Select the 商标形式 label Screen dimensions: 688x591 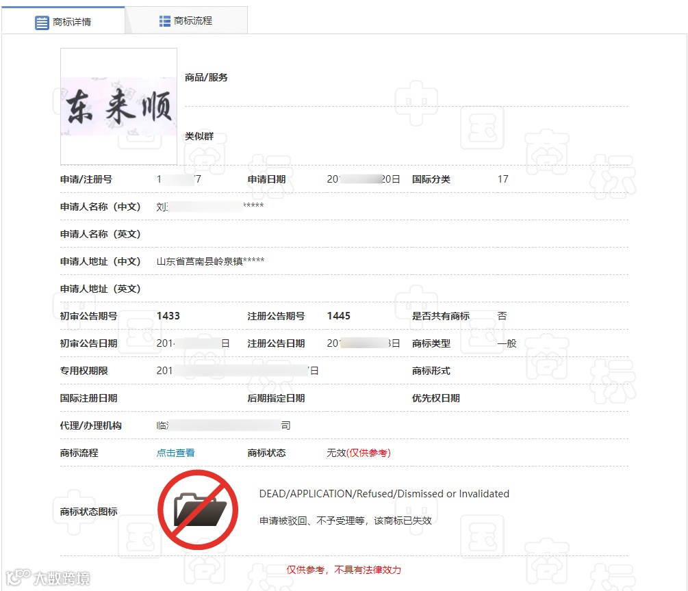click(x=431, y=371)
